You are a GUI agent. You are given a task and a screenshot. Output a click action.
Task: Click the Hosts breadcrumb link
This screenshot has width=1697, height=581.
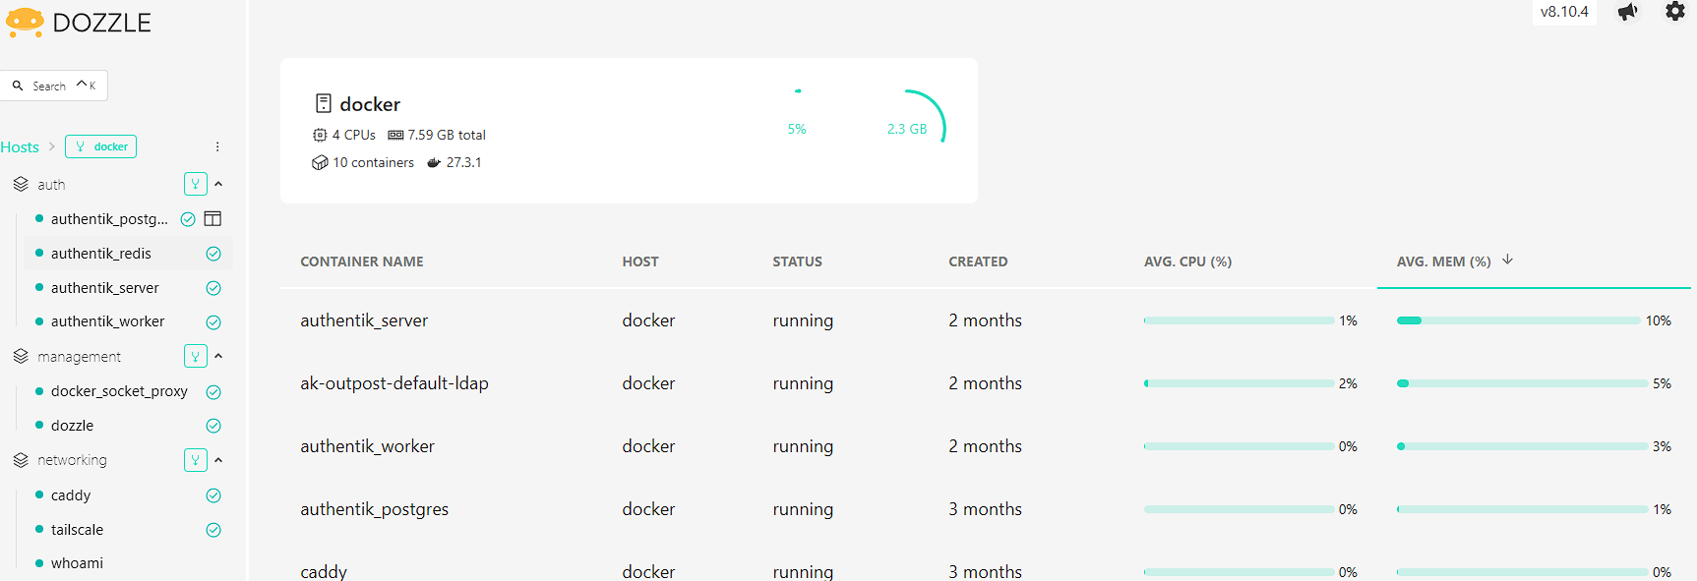[20, 147]
